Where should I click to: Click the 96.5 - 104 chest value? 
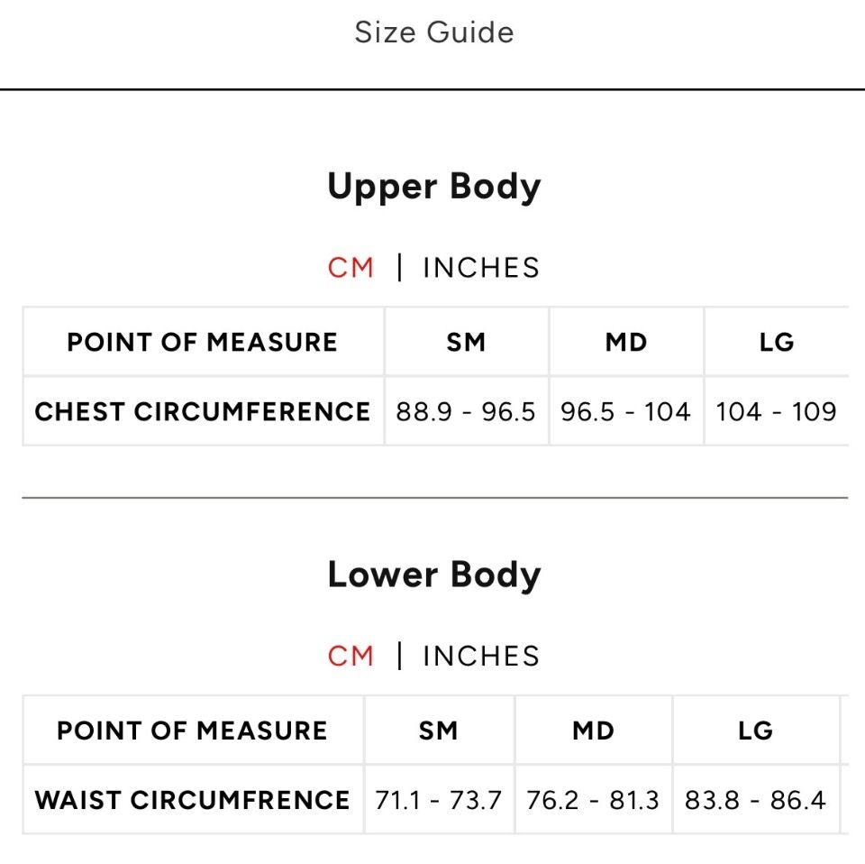625,412
